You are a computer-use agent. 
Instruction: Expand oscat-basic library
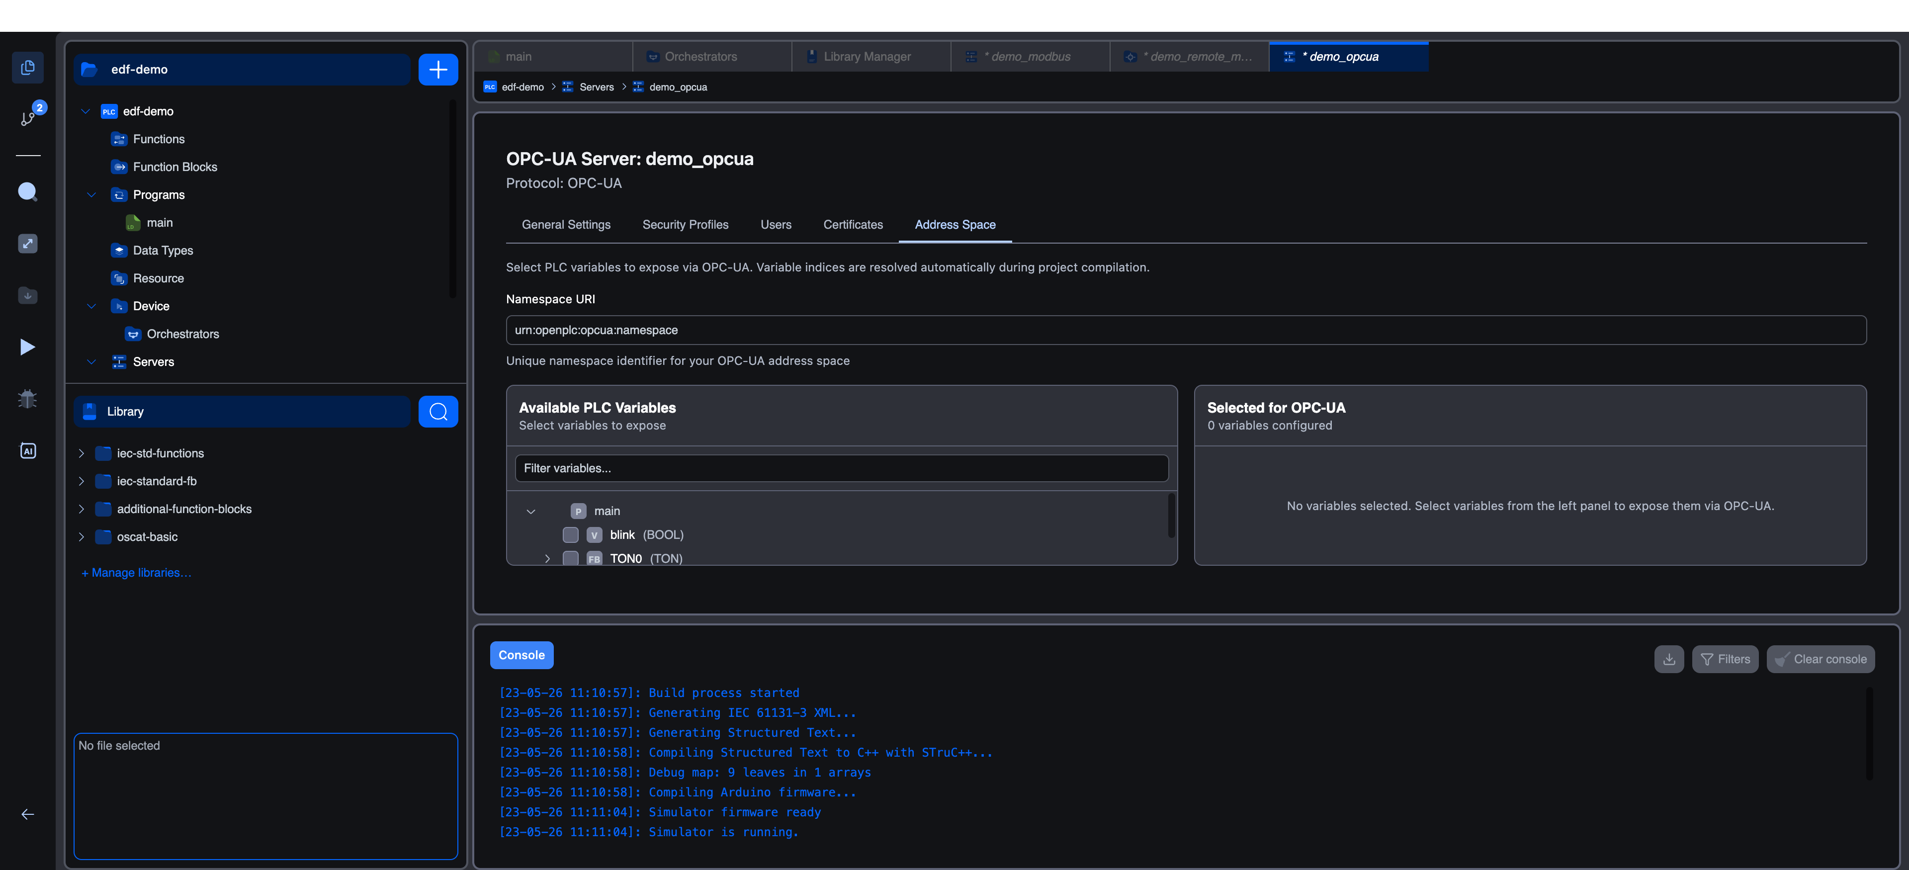click(x=82, y=537)
